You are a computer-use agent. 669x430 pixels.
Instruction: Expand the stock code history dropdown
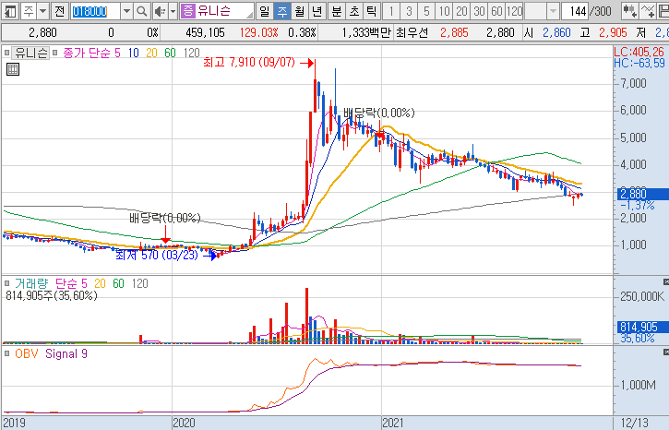pos(126,11)
